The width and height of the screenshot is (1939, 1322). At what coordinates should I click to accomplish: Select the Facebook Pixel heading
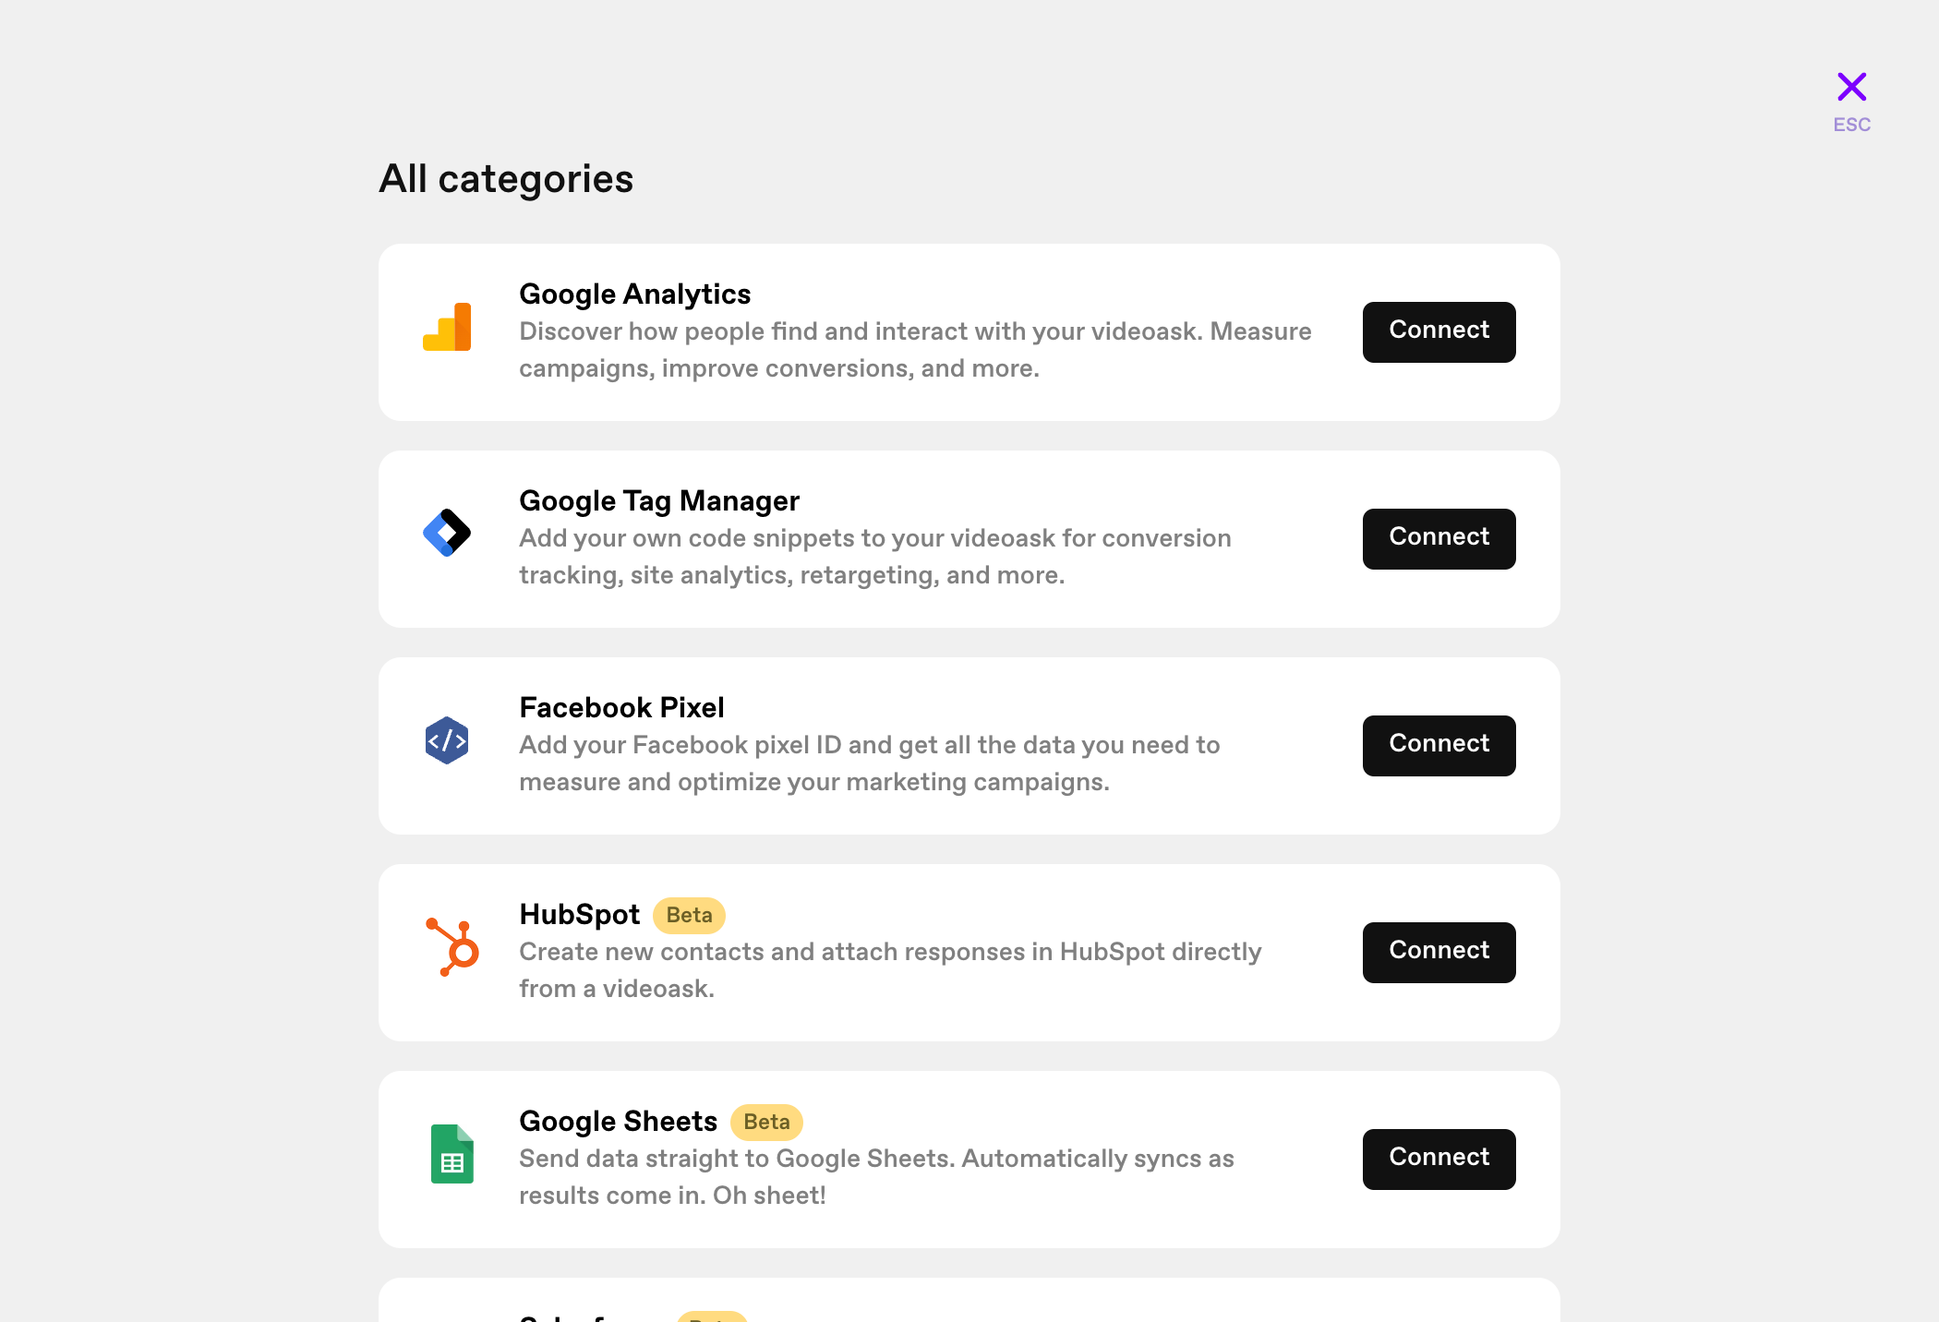point(621,707)
